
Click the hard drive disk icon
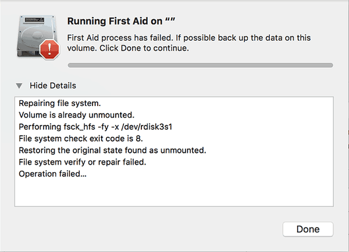(x=38, y=37)
